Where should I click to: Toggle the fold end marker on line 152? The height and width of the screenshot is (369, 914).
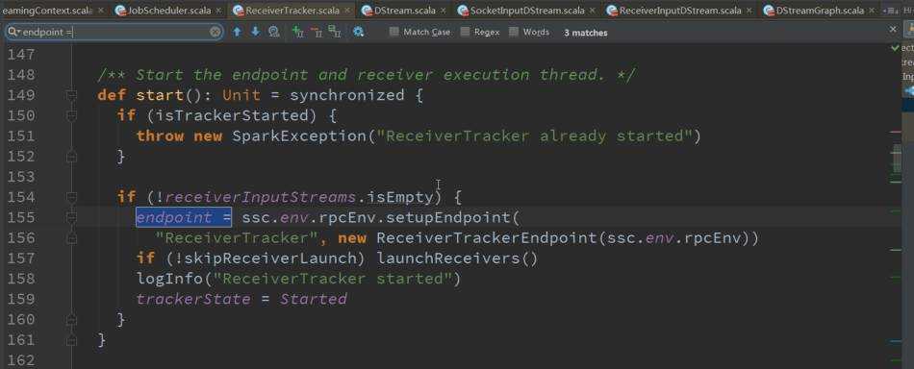(x=71, y=156)
